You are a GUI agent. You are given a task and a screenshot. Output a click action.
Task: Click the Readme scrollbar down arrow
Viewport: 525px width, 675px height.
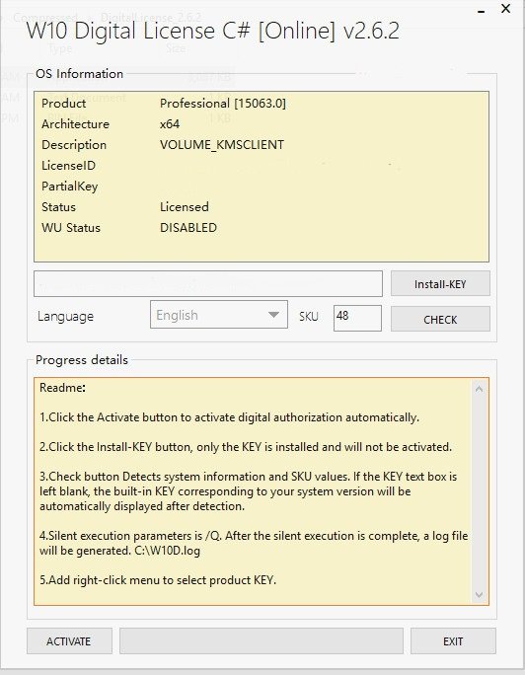pyautogui.click(x=479, y=595)
